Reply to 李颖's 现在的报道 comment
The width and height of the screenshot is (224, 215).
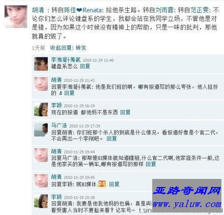pyautogui.click(x=125, y=112)
